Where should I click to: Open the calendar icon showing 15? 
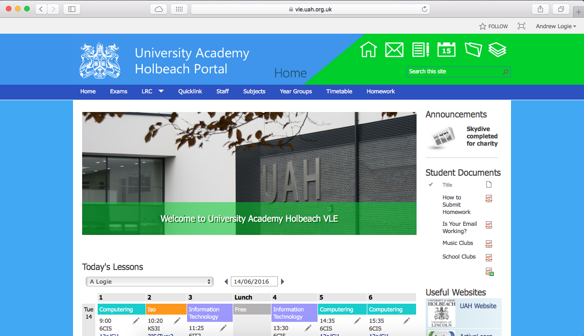(447, 49)
